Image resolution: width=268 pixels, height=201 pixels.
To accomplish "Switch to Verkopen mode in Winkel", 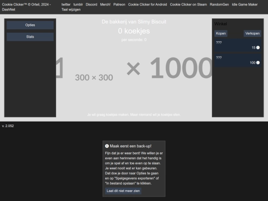I will [253, 34].
